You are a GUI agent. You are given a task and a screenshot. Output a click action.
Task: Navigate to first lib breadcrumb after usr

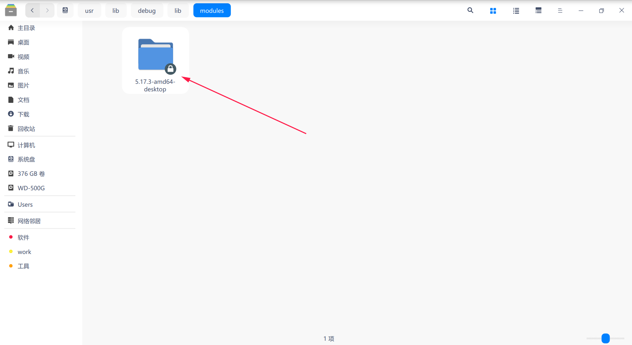[x=116, y=11]
